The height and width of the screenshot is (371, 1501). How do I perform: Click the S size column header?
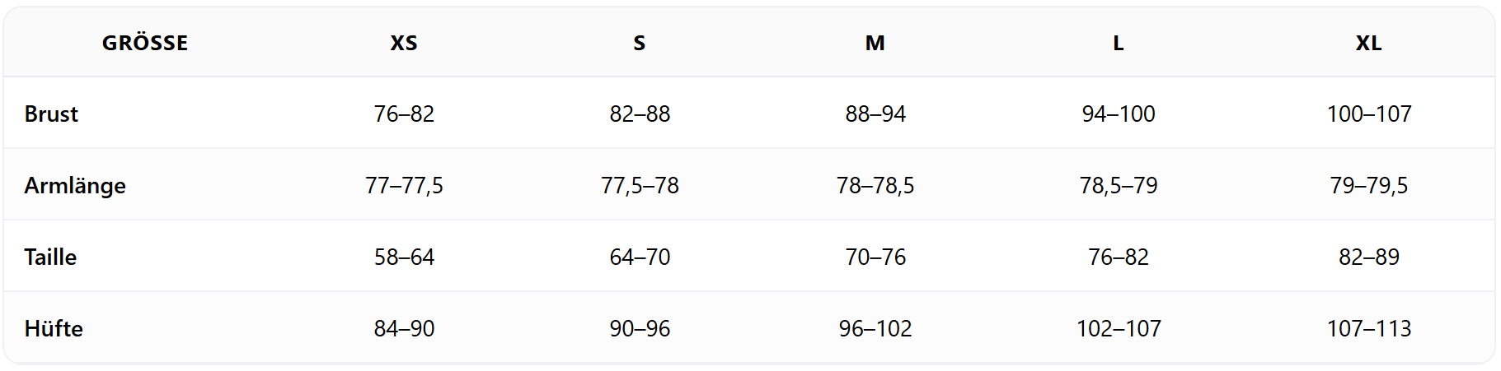[640, 43]
